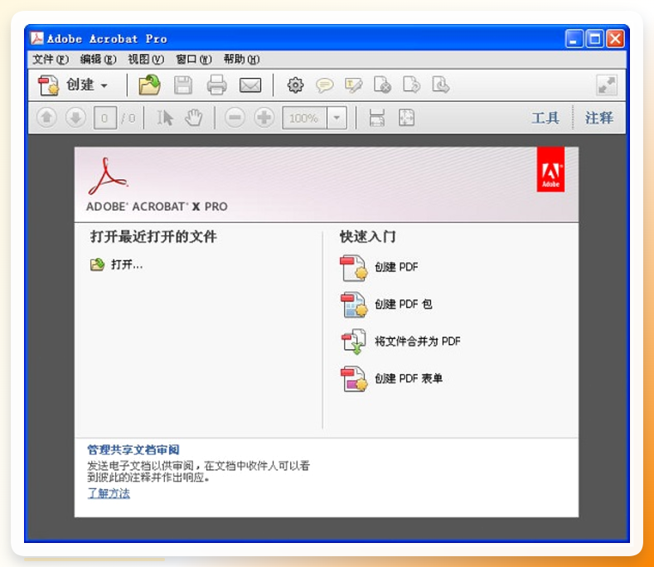Click the icon beside 创建 PDF 包
This screenshot has height=567, width=654.
(x=354, y=305)
